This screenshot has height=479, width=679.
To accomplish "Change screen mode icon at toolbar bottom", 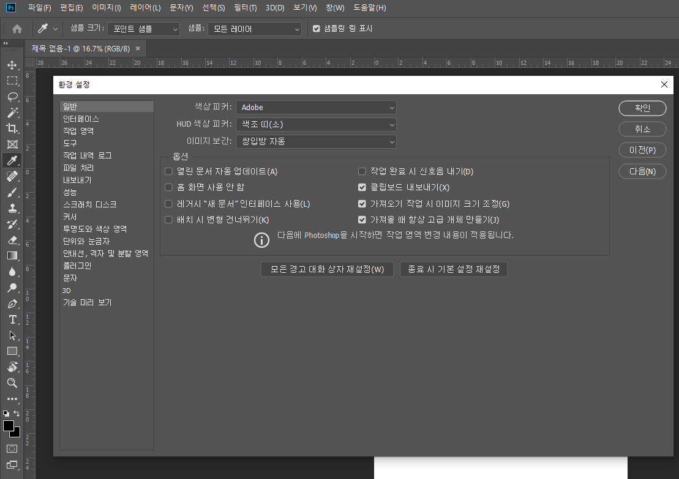I will [12, 465].
